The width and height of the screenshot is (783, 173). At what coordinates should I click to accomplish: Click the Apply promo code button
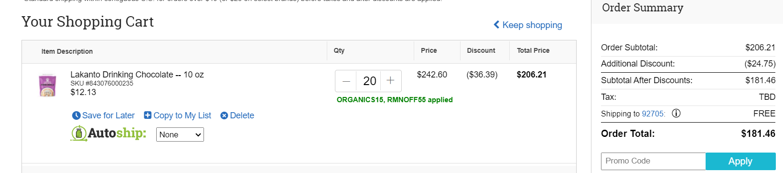[740, 161]
